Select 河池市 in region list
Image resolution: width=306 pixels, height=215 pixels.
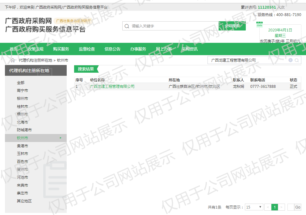23,177
